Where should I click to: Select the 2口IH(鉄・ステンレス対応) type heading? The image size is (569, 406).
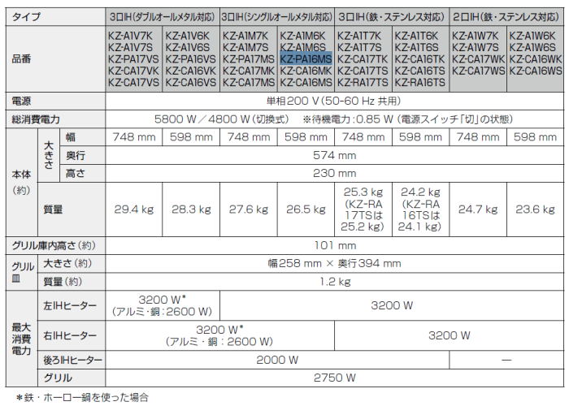click(506, 17)
